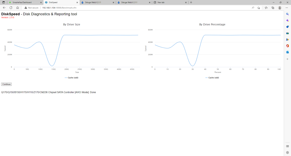This screenshot has width=291, height=156.
Task: Click the Not secure warning indicator
Action: (31, 8)
